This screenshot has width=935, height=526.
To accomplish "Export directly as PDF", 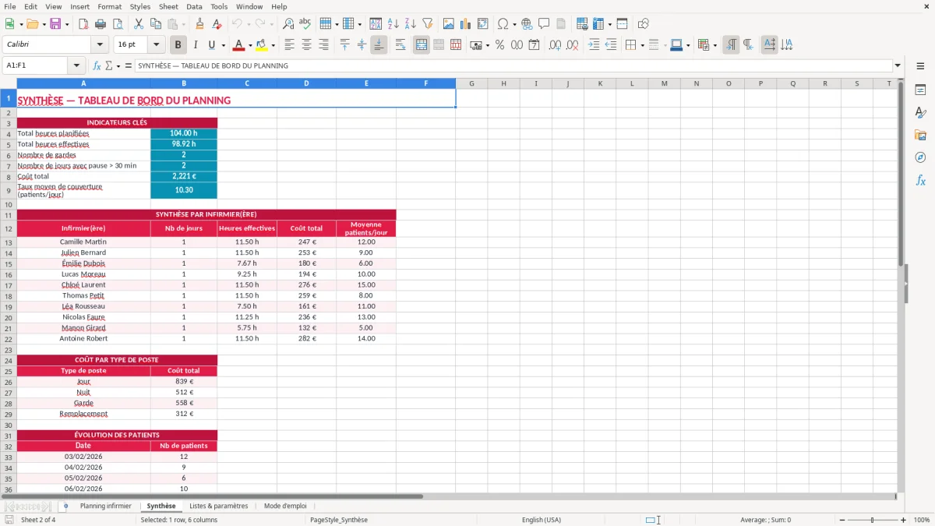I will (83, 24).
